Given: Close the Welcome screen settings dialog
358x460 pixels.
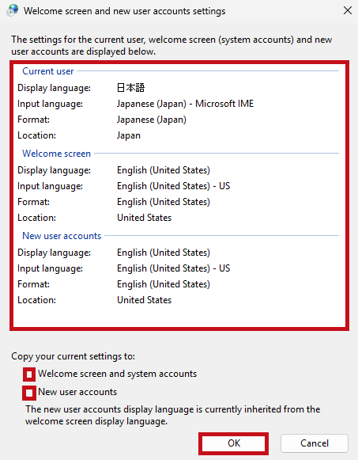Looking at the screenshot, I should pyautogui.click(x=348, y=10).
